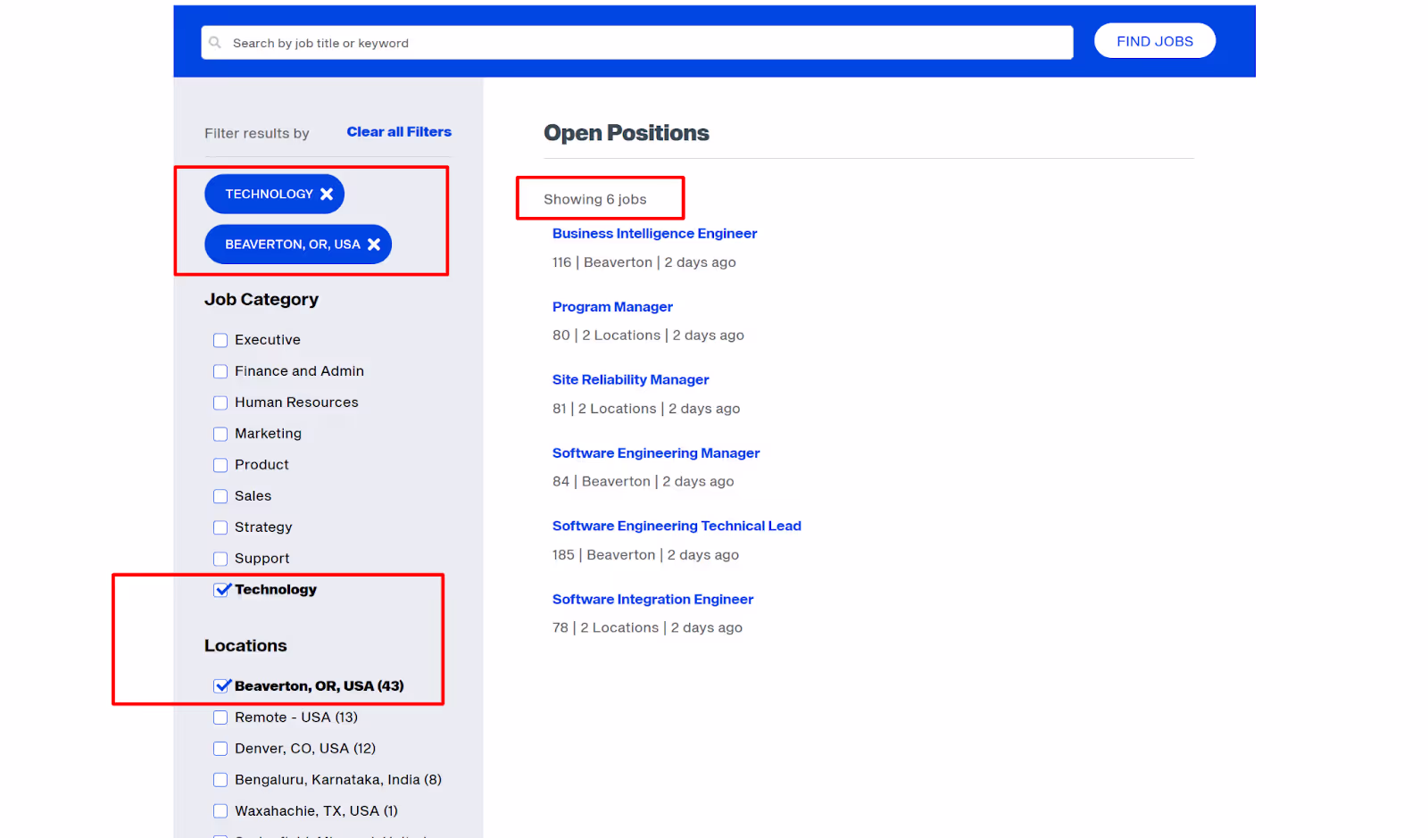The height and width of the screenshot is (838, 1428).
Task: Check the Product category checkbox
Action: click(220, 465)
